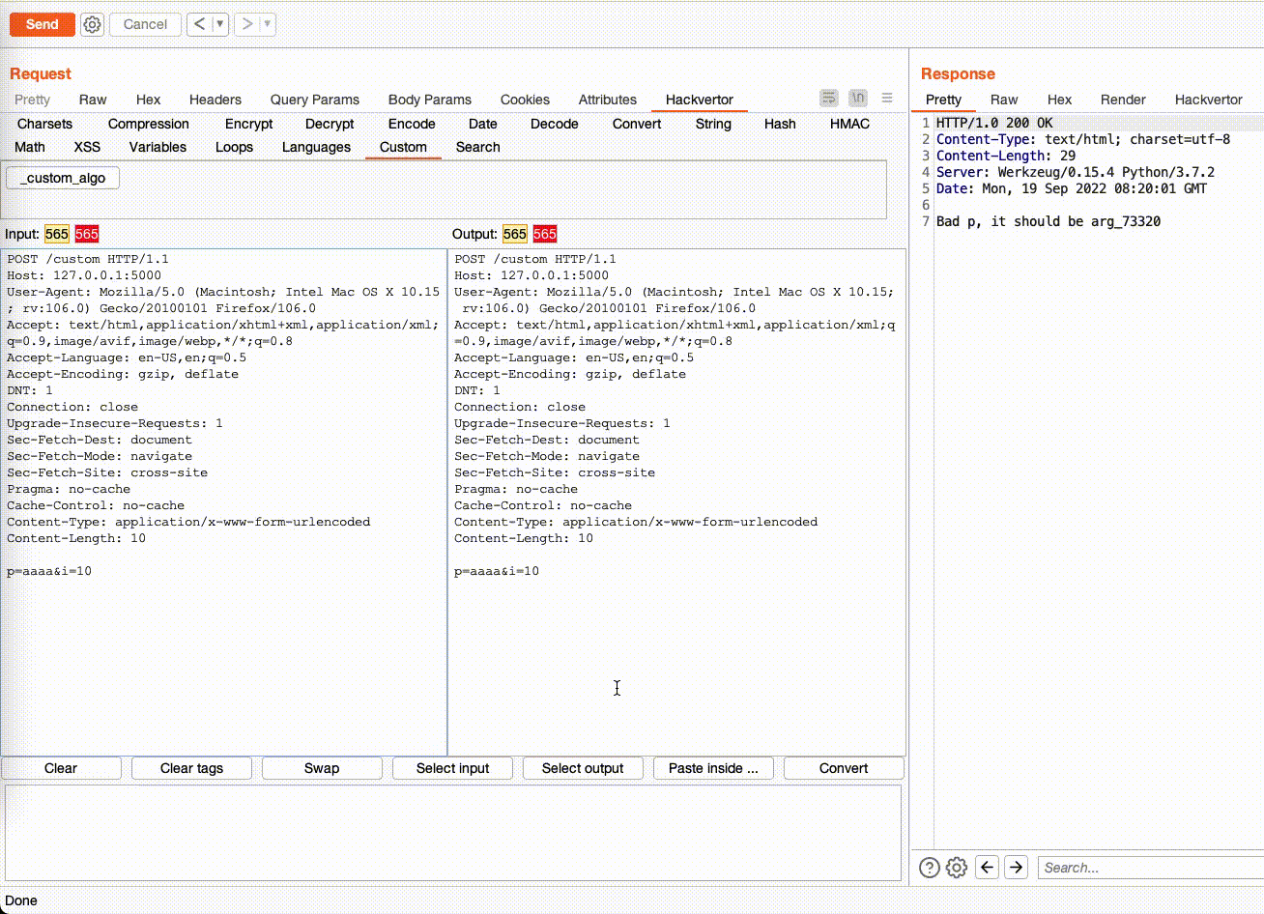Open help icon in response search bar
1264x914 pixels.
coord(929,868)
